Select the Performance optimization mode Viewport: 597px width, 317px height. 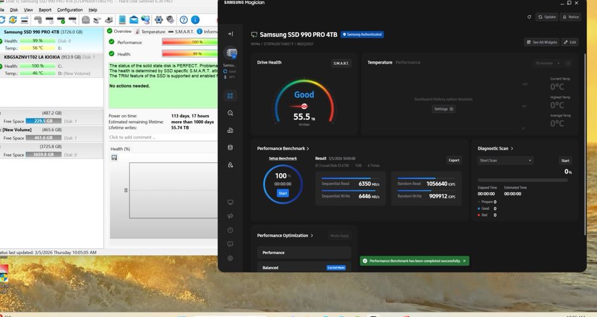point(304,253)
